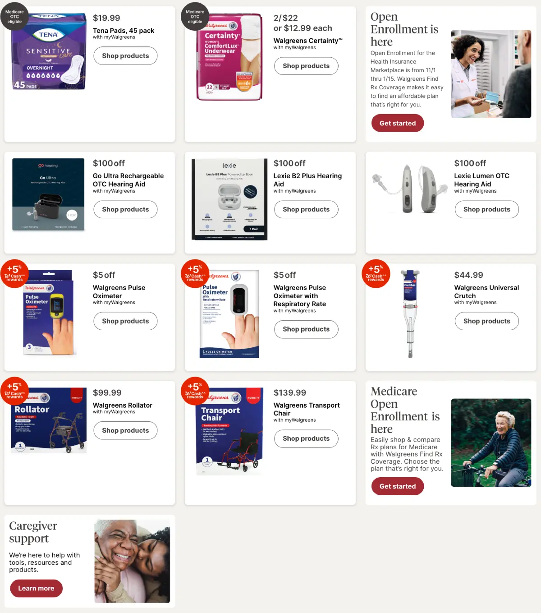Screen dimensions: 541x613
Task: Open the Go Ultra hearing aid product image
Action: (x=48, y=194)
